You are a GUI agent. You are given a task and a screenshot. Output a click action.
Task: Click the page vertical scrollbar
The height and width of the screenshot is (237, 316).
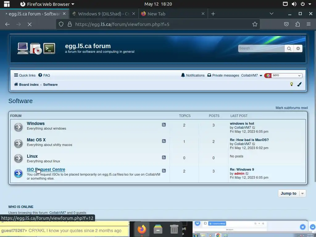click(x=315, y=106)
